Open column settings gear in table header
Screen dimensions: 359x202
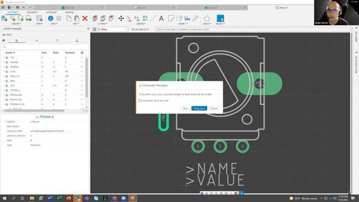[x=82, y=53]
